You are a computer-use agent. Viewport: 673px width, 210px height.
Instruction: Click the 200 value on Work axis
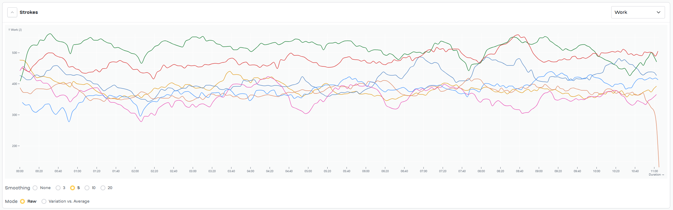point(14,146)
